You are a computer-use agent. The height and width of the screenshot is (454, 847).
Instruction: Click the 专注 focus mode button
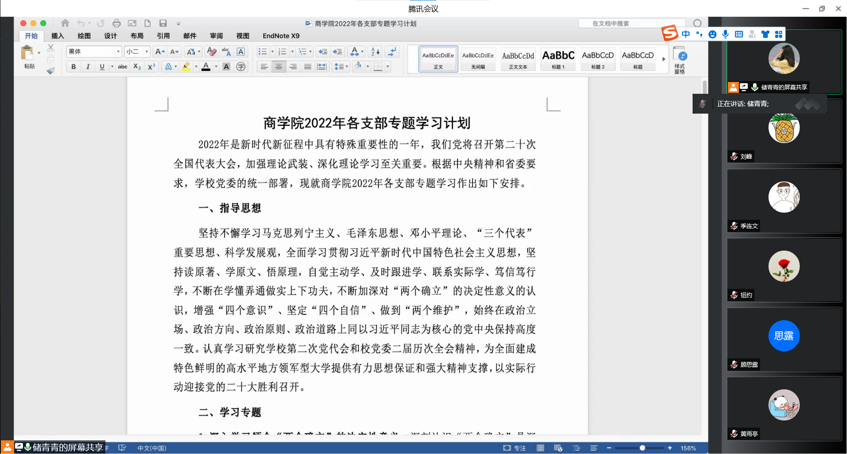[515, 448]
